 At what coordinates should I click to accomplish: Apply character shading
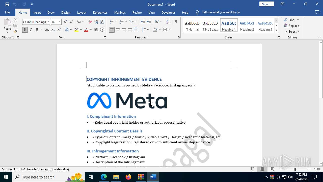[x=96, y=30]
